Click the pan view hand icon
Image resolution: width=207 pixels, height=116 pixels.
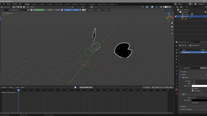point(172,26)
